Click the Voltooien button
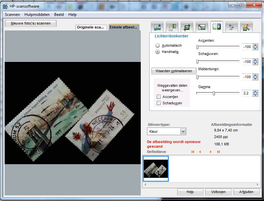 [x=218, y=192]
